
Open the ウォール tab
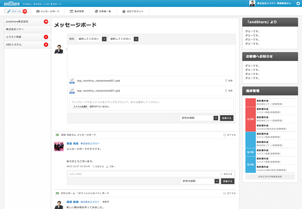click(x=17, y=11)
